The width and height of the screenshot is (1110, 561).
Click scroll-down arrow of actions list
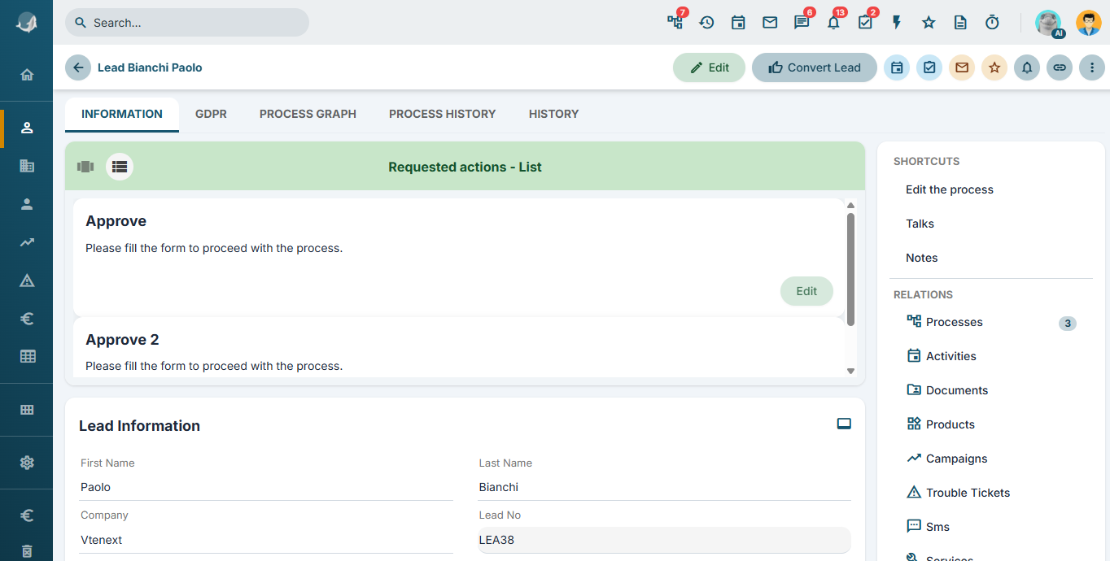(850, 371)
